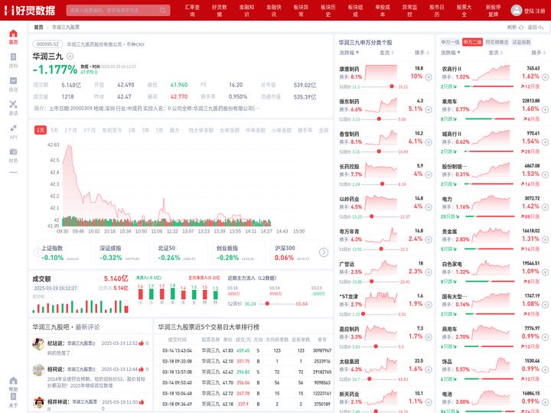Sort stocks list by 换手
The width and height of the screenshot is (551, 413).
tap(422, 53)
